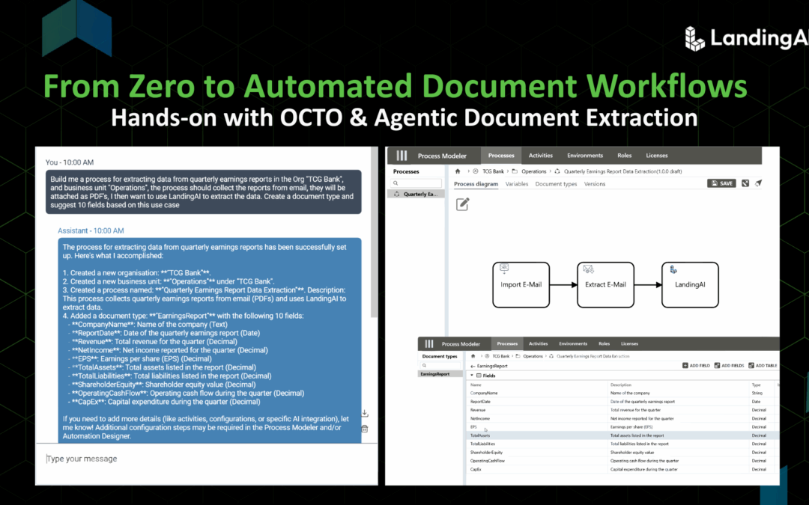Open the process diagram edit (pencil) icon
This screenshot has height=505, width=809.
point(464,203)
